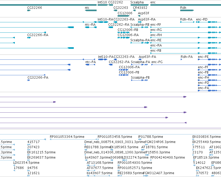The height and width of the screenshot is (177, 221).
Task: Click the AT07677.5prime EST label
Action: coord(100,168)
